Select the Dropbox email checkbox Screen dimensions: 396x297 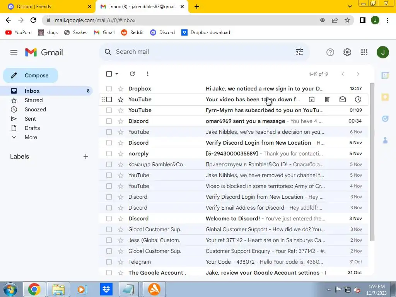(109, 89)
